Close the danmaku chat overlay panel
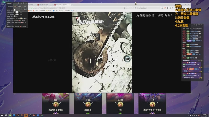The height and width of the screenshot is (117, 209). pos(201,25)
